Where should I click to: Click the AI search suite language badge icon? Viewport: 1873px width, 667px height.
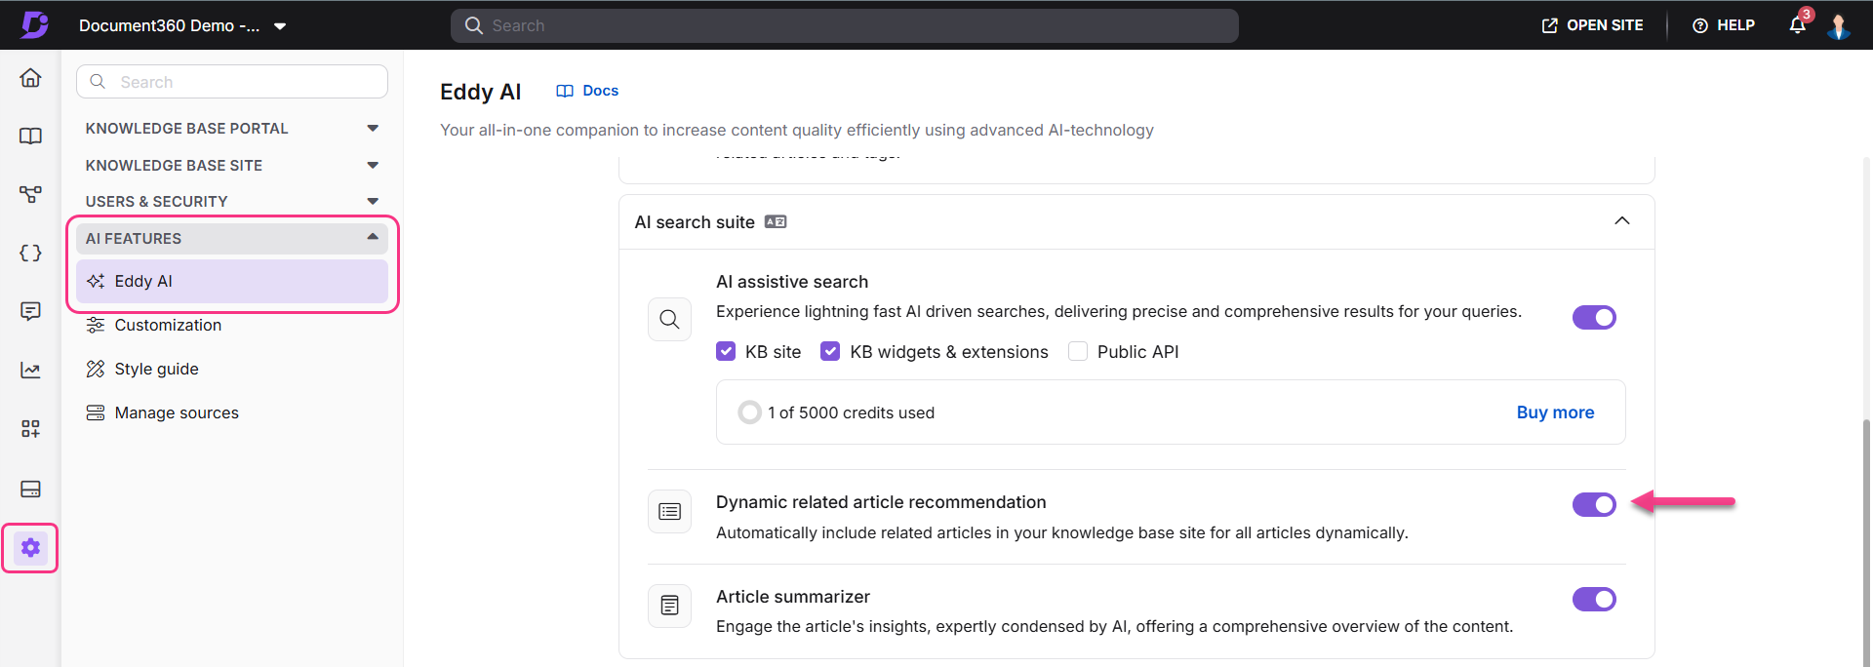pos(776,222)
